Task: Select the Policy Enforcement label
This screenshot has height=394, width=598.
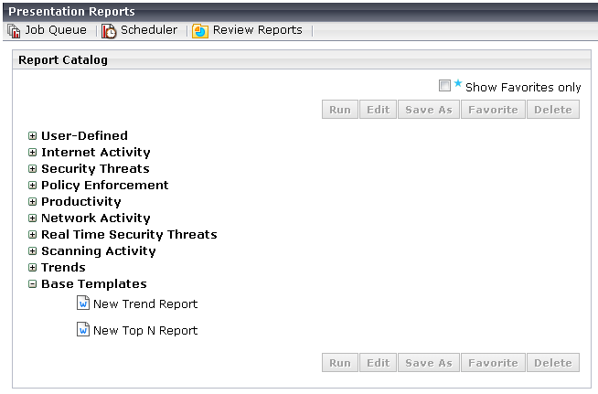Action: [x=105, y=185]
